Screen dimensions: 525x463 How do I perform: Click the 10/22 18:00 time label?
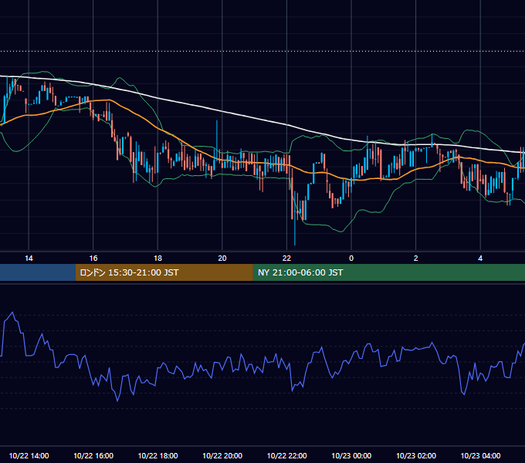coord(157,455)
